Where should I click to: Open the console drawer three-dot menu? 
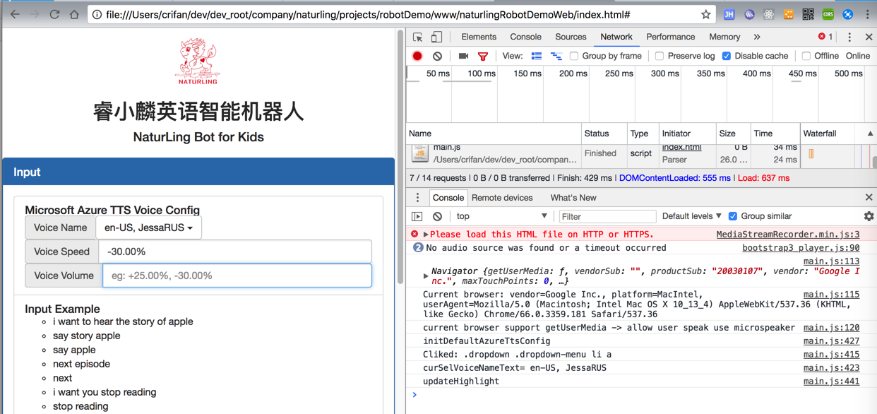tap(417, 198)
